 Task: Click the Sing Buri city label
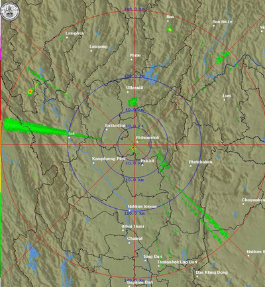[x=153, y=257]
